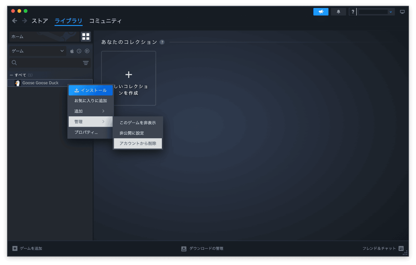This screenshot has height=265, width=416.
Task: Select このゲームを非表示 to hide the game
Action: [138, 122]
